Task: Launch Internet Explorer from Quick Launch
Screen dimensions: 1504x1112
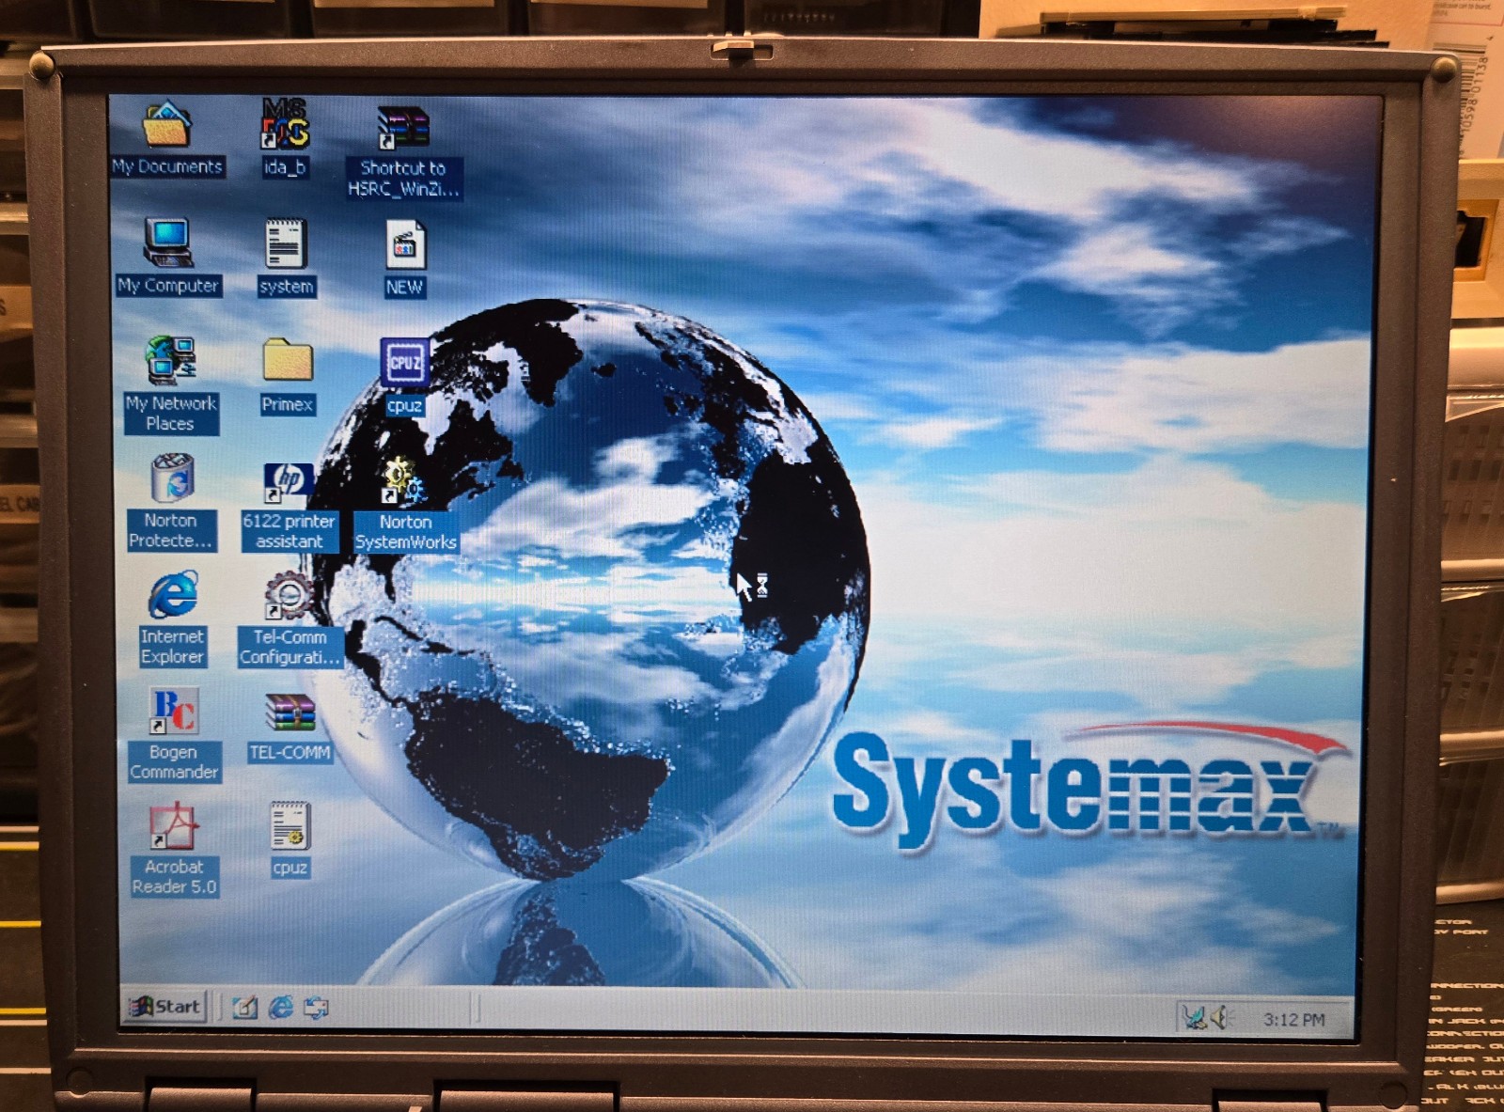Action: coord(281,1008)
